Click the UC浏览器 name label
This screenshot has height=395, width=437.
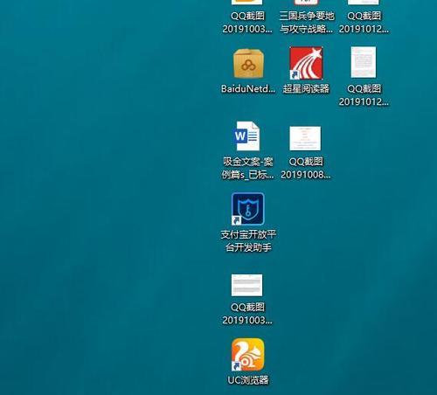coord(248,380)
